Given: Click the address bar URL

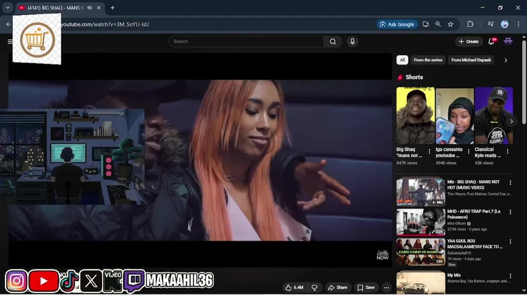Looking at the screenshot, I should 105,24.
